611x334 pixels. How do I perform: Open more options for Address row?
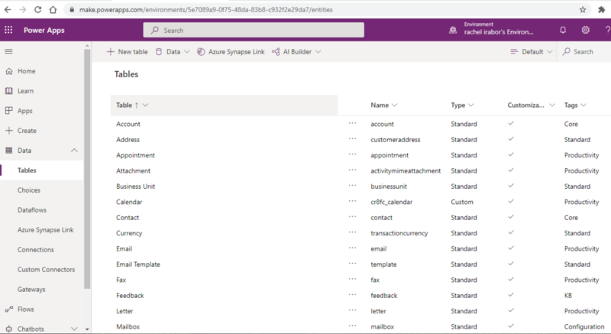352,139
